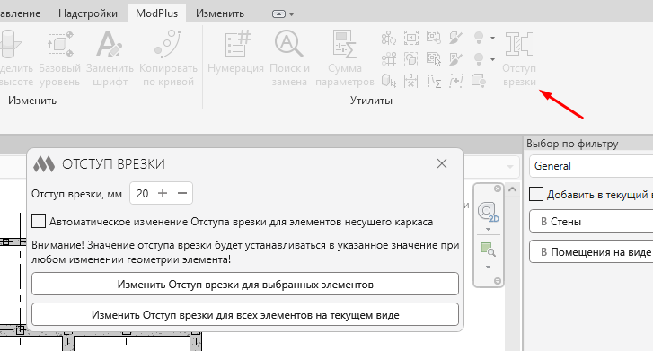
Task: Switch to the Изменить ribbon tab
Action: 220,13
